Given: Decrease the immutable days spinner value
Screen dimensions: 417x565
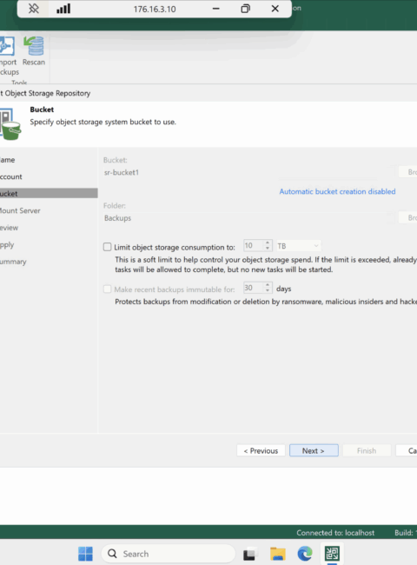Looking at the screenshot, I should point(268,290).
